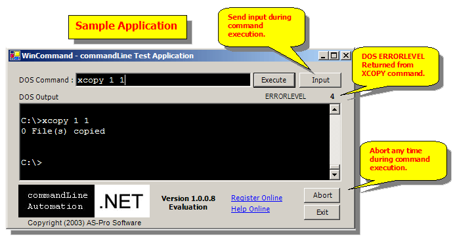Close the WinCommand window
Screen dimensions: 455x241
tap(345, 55)
